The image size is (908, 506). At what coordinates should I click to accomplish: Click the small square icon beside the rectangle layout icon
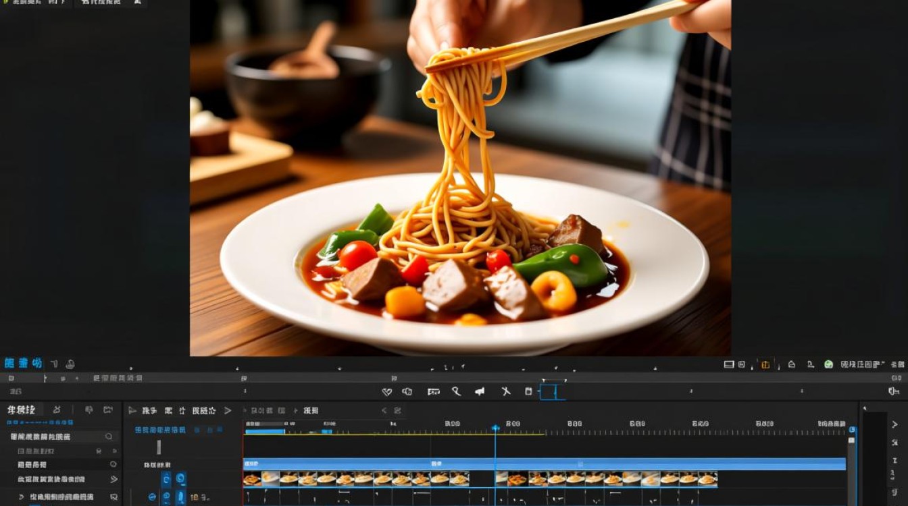click(742, 364)
